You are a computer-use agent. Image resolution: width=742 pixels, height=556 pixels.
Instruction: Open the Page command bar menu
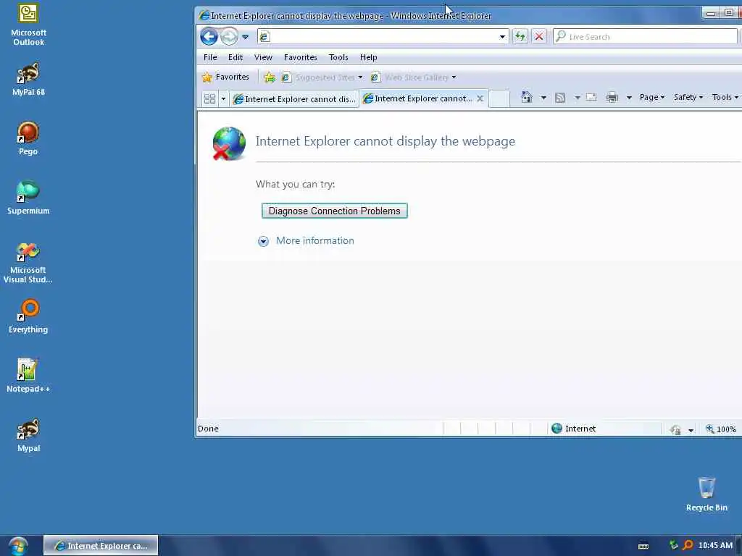651,98
